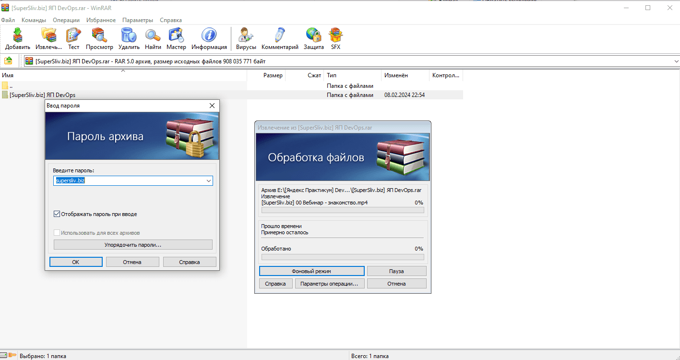Expand the password field dropdown arrow

pos(208,181)
